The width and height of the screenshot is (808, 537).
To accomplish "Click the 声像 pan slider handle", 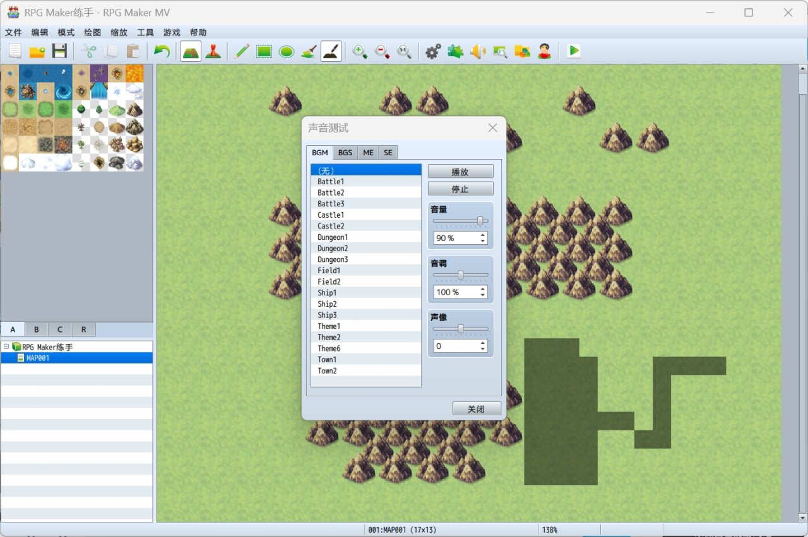I will [x=461, y=328].
